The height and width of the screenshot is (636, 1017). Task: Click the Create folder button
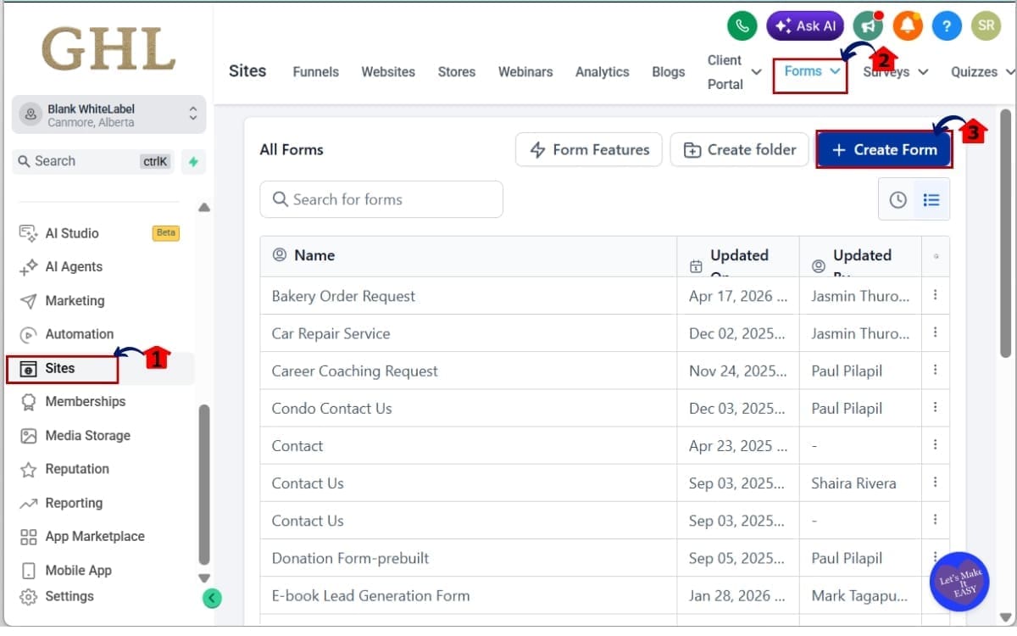[x=740, y=150]
